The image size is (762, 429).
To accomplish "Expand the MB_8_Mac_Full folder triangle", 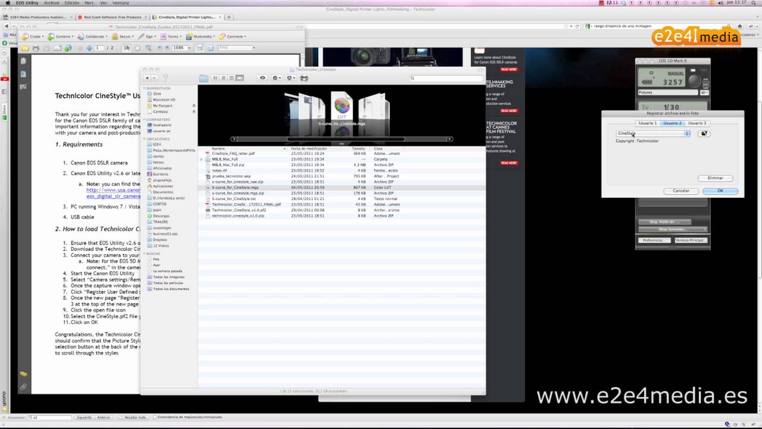I will point(202,160).
